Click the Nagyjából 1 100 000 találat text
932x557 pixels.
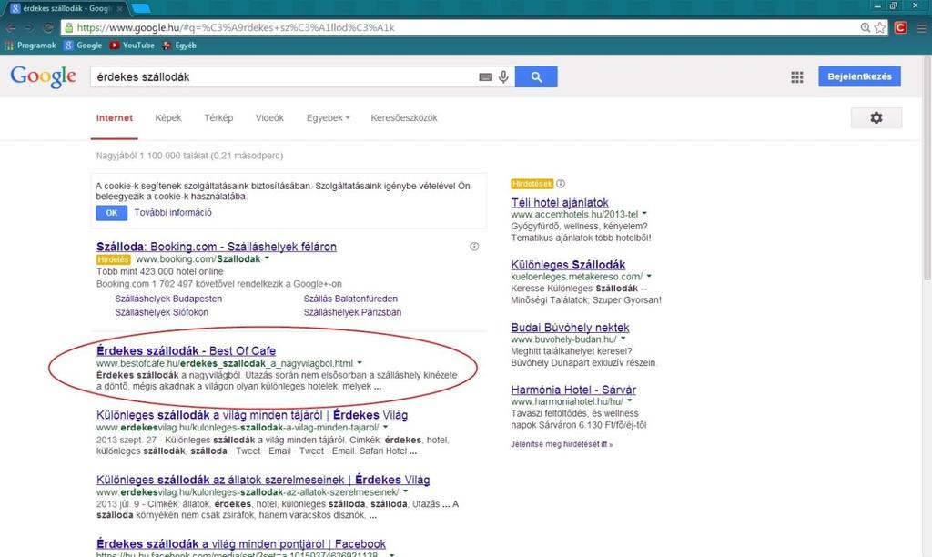(189, 156)
